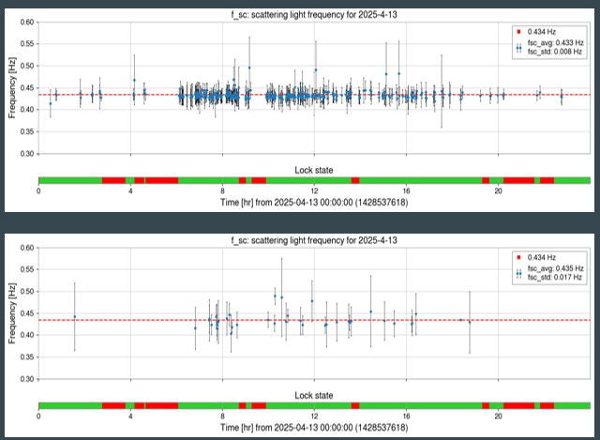
Task: Click the isolated data point near hour 1.5 in the lower plot
Action: coord(75,317)
